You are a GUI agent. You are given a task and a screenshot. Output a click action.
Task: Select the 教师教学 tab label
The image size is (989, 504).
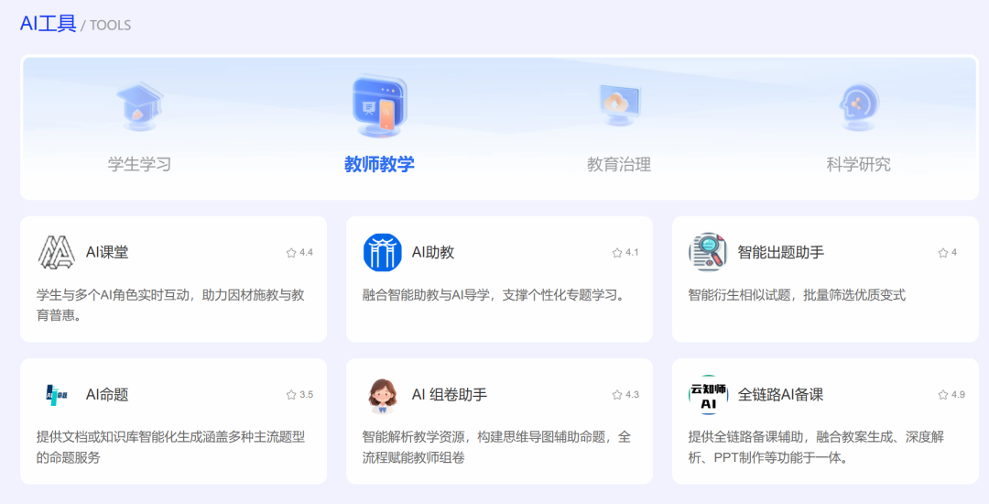379,164
